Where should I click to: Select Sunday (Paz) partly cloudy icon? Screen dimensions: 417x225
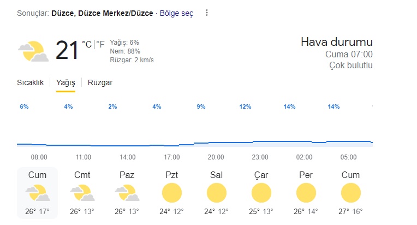pos(127,193)
